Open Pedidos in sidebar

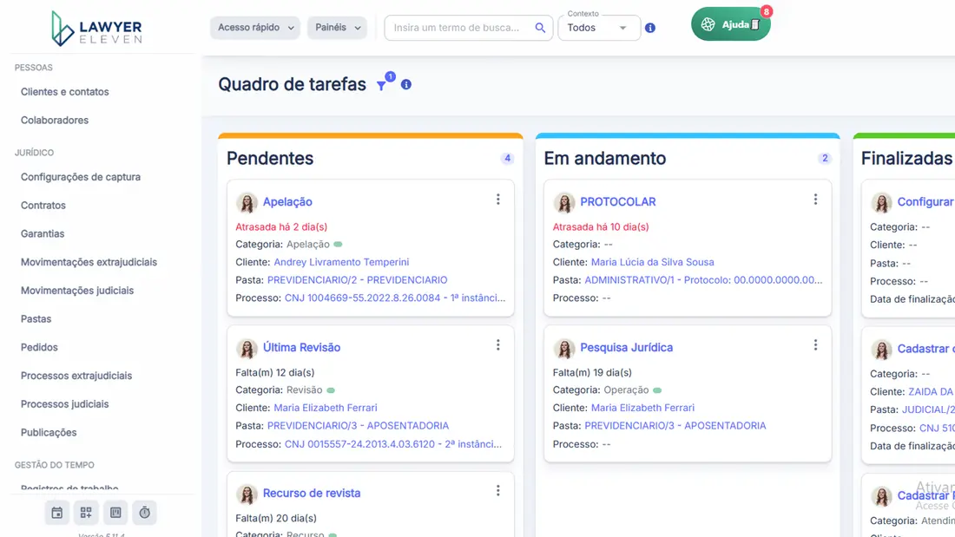tap(40, 348)
